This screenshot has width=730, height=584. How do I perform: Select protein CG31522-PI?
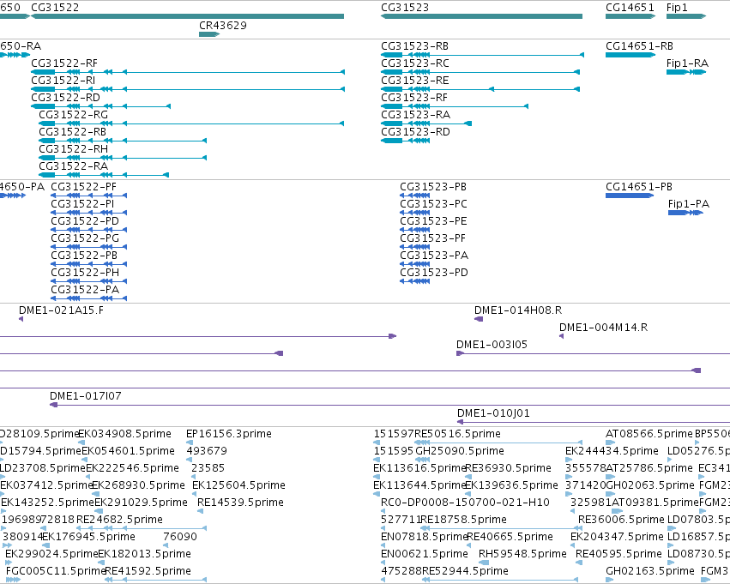(x=88, y=214)
